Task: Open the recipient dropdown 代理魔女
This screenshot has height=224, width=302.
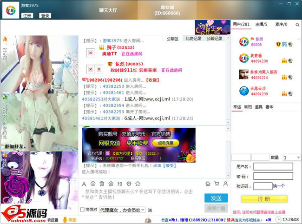Action: coord(122,210)
